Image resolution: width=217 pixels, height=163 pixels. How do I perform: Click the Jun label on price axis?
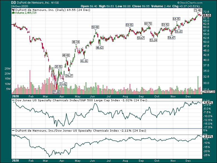click(92, 97)
